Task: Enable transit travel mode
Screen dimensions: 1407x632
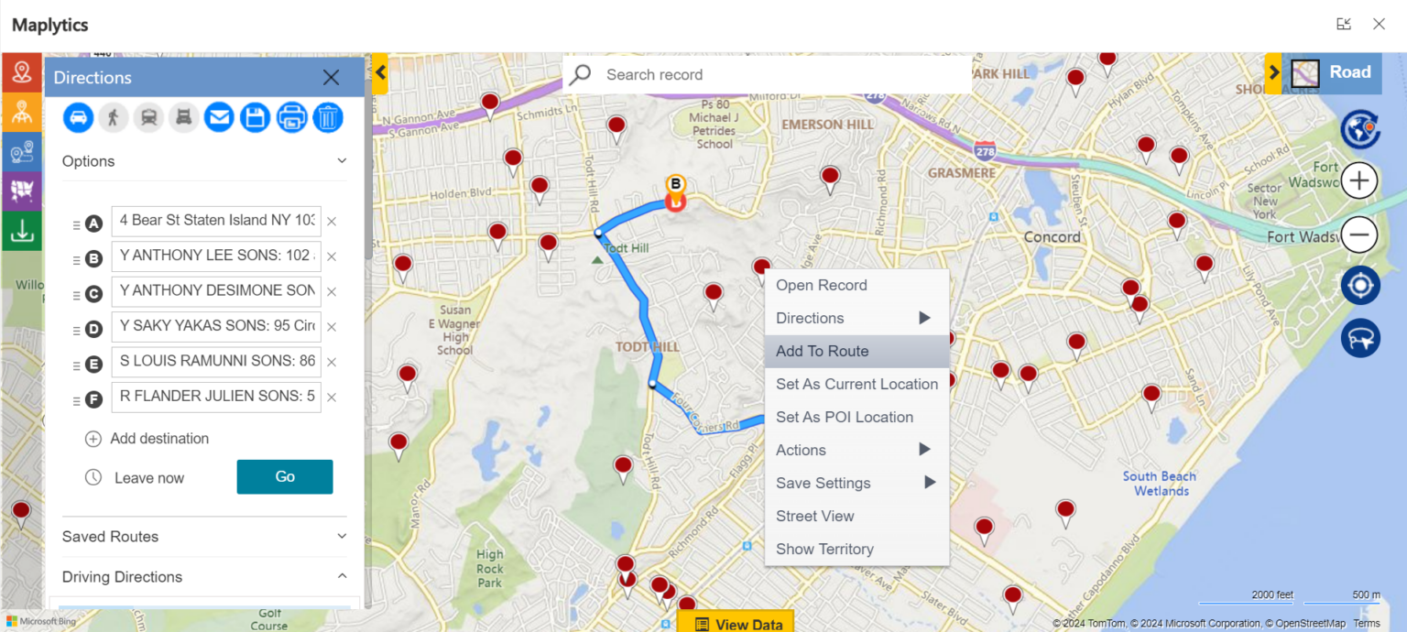Action: (x=147, y=117)
